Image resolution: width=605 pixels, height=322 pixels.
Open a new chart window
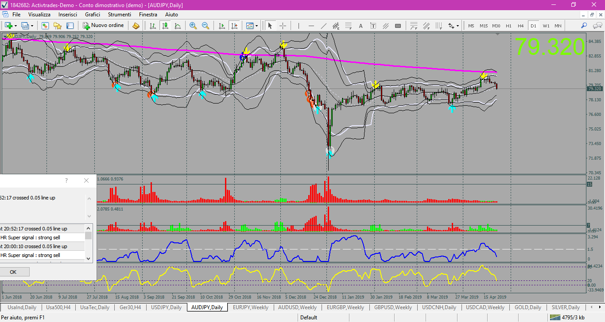8,26
